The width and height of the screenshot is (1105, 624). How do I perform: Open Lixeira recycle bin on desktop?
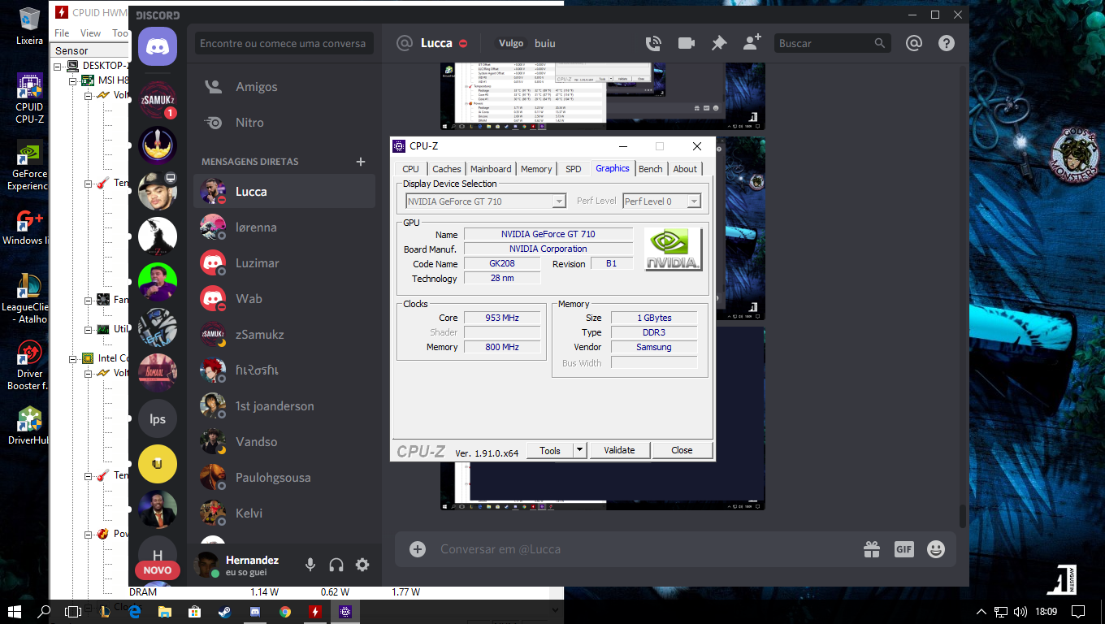pos(29,25)
